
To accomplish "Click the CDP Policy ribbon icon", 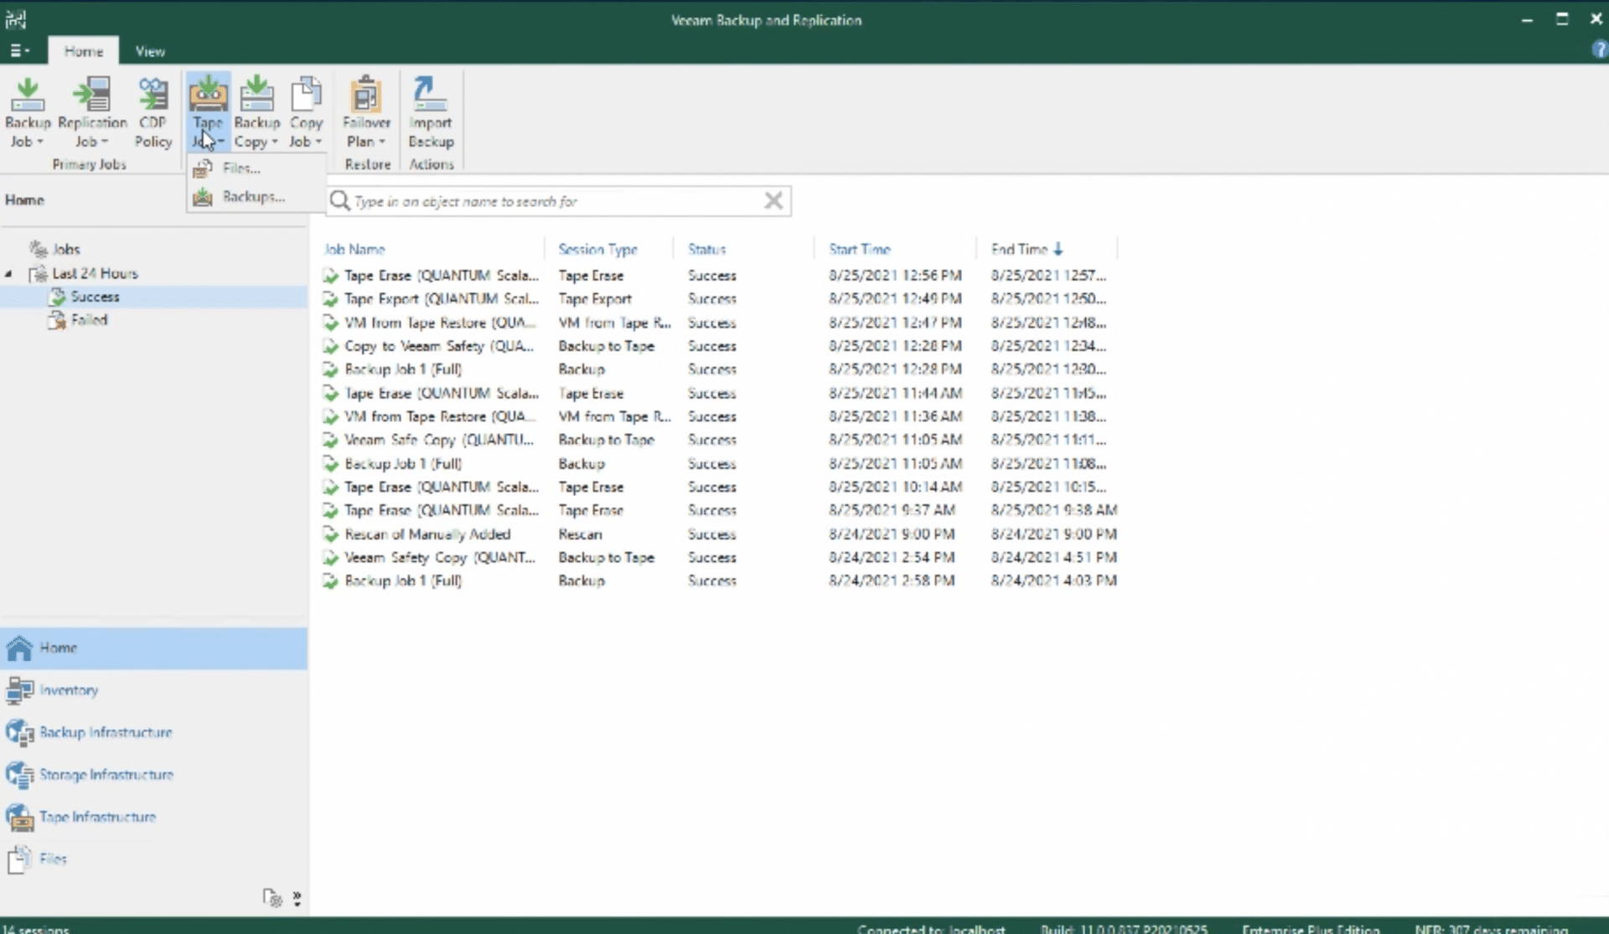I will (153, 95).
